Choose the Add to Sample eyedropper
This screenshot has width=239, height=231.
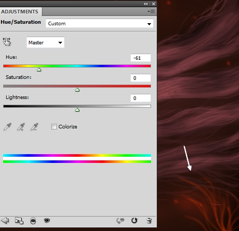point(21,127)
